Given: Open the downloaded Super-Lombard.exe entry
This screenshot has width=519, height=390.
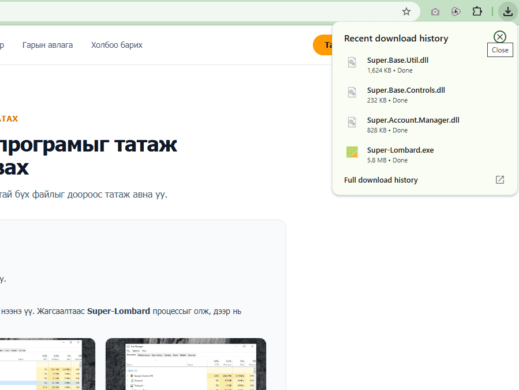Looking at the screenshot, I should pos(425,155).
